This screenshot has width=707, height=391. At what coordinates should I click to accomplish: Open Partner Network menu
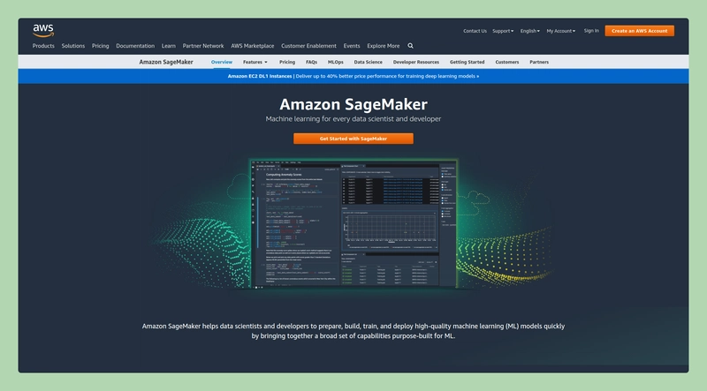[203, 46]
